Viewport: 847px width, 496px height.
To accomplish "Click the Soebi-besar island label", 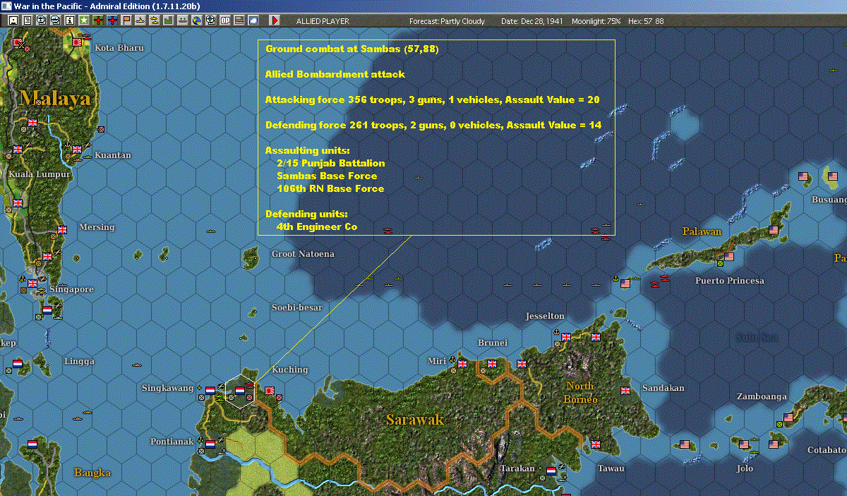I will (297, 308).
